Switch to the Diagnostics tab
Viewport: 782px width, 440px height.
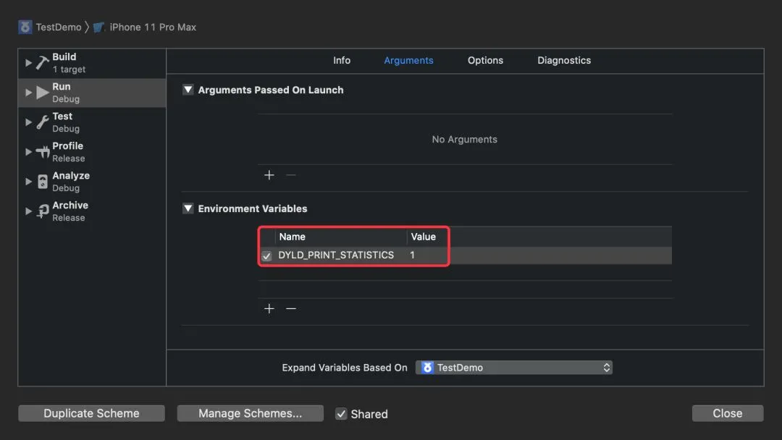coord(564,61)
